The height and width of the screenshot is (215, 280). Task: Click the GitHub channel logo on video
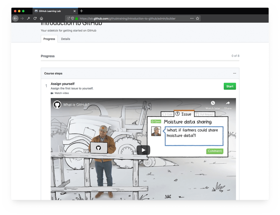(x=57, y=105)
